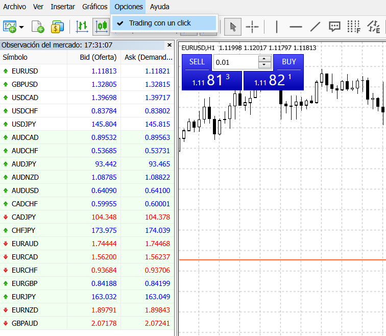Screen dimensions: 386x336
Task: Close the Observación del mercado panel
Action: (x=170, y=45)
